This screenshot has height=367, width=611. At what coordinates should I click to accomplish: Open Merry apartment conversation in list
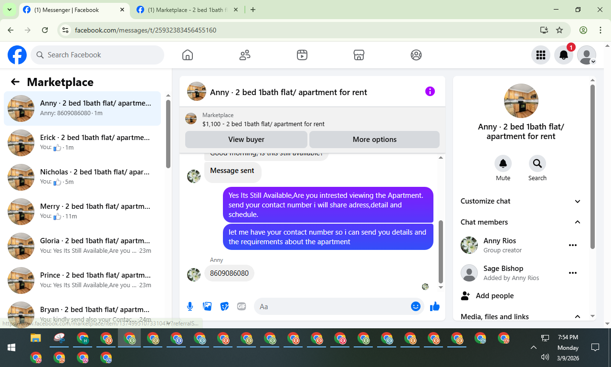pos(83,212)
